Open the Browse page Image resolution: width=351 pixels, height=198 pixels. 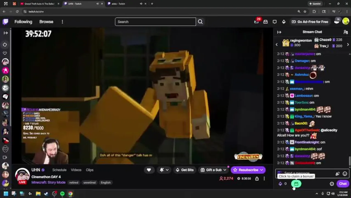tap(46, 22)
